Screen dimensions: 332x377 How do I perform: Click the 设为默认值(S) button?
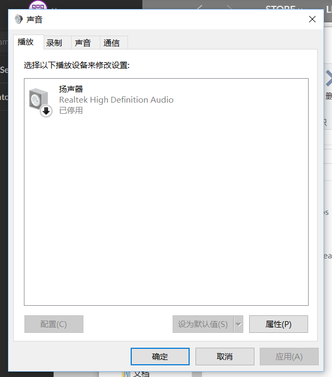pyautogui.click(x=203, y=324)
